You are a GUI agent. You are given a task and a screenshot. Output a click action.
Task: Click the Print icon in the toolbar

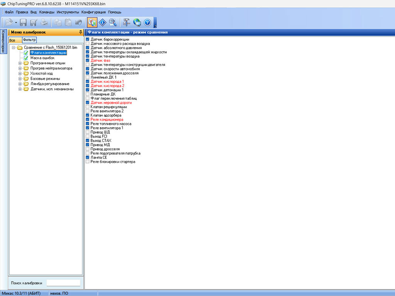44,22
